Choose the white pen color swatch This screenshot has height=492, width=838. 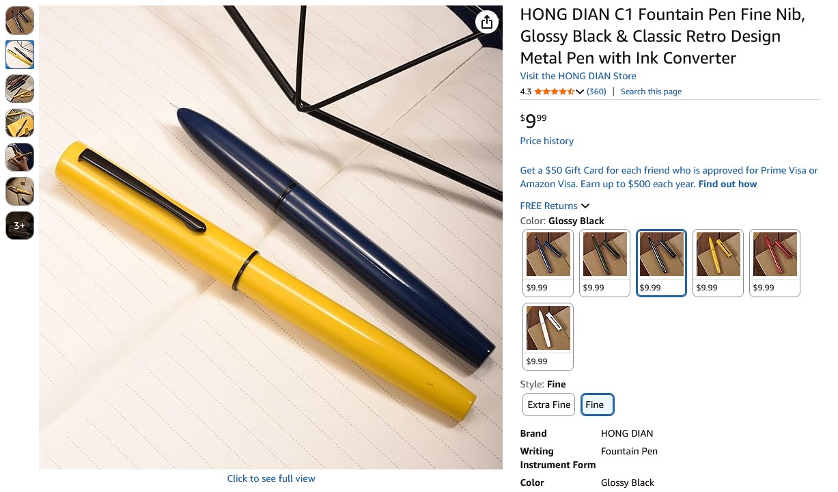(x=548, y=337)
